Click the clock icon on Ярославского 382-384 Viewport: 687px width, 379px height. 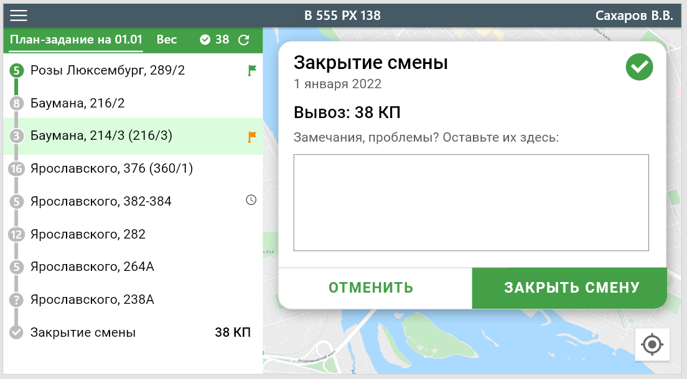tap(251, 200)
